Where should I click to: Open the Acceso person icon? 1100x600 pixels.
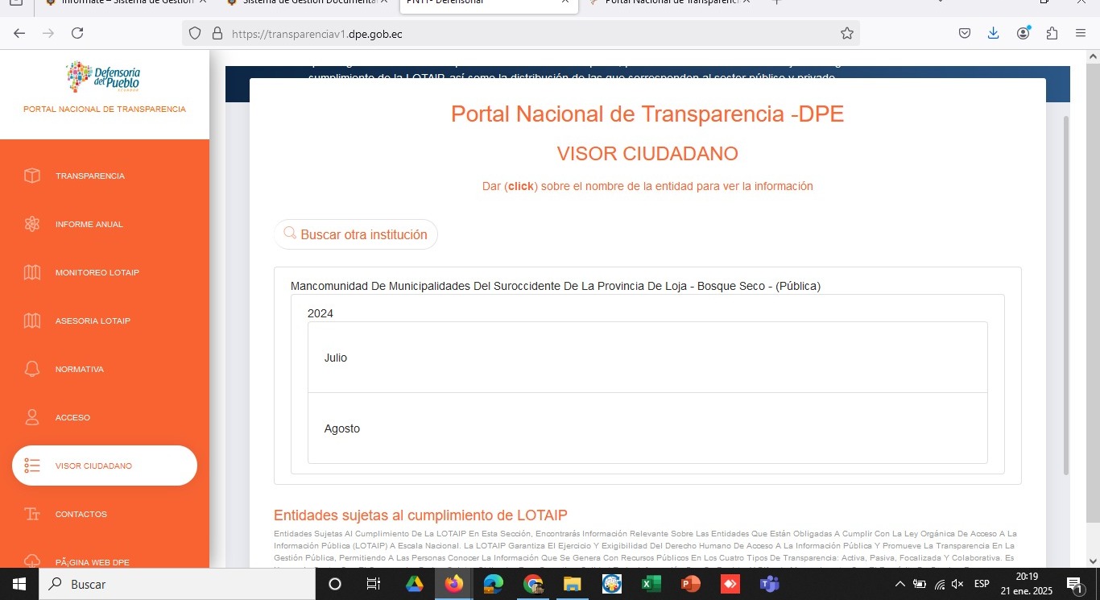coord(32,417)
